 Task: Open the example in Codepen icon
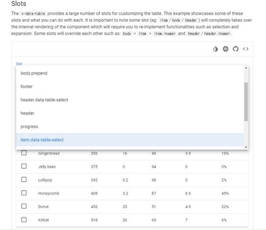(x=226, y=49)
